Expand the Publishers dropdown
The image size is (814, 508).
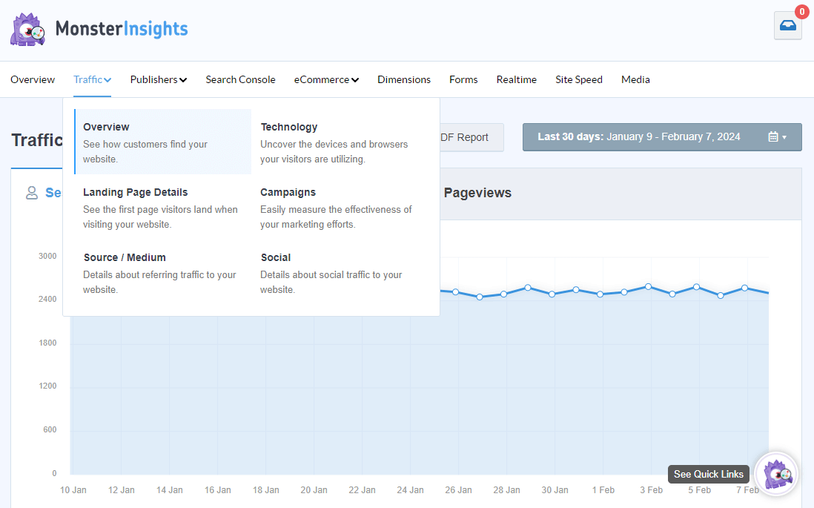[158, 79]
